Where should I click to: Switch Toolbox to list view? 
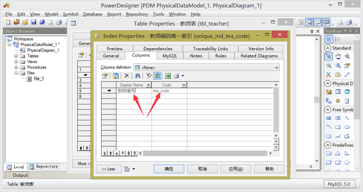click(338, 39)
